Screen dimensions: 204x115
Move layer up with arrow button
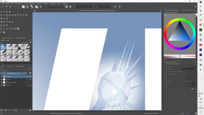12,110
